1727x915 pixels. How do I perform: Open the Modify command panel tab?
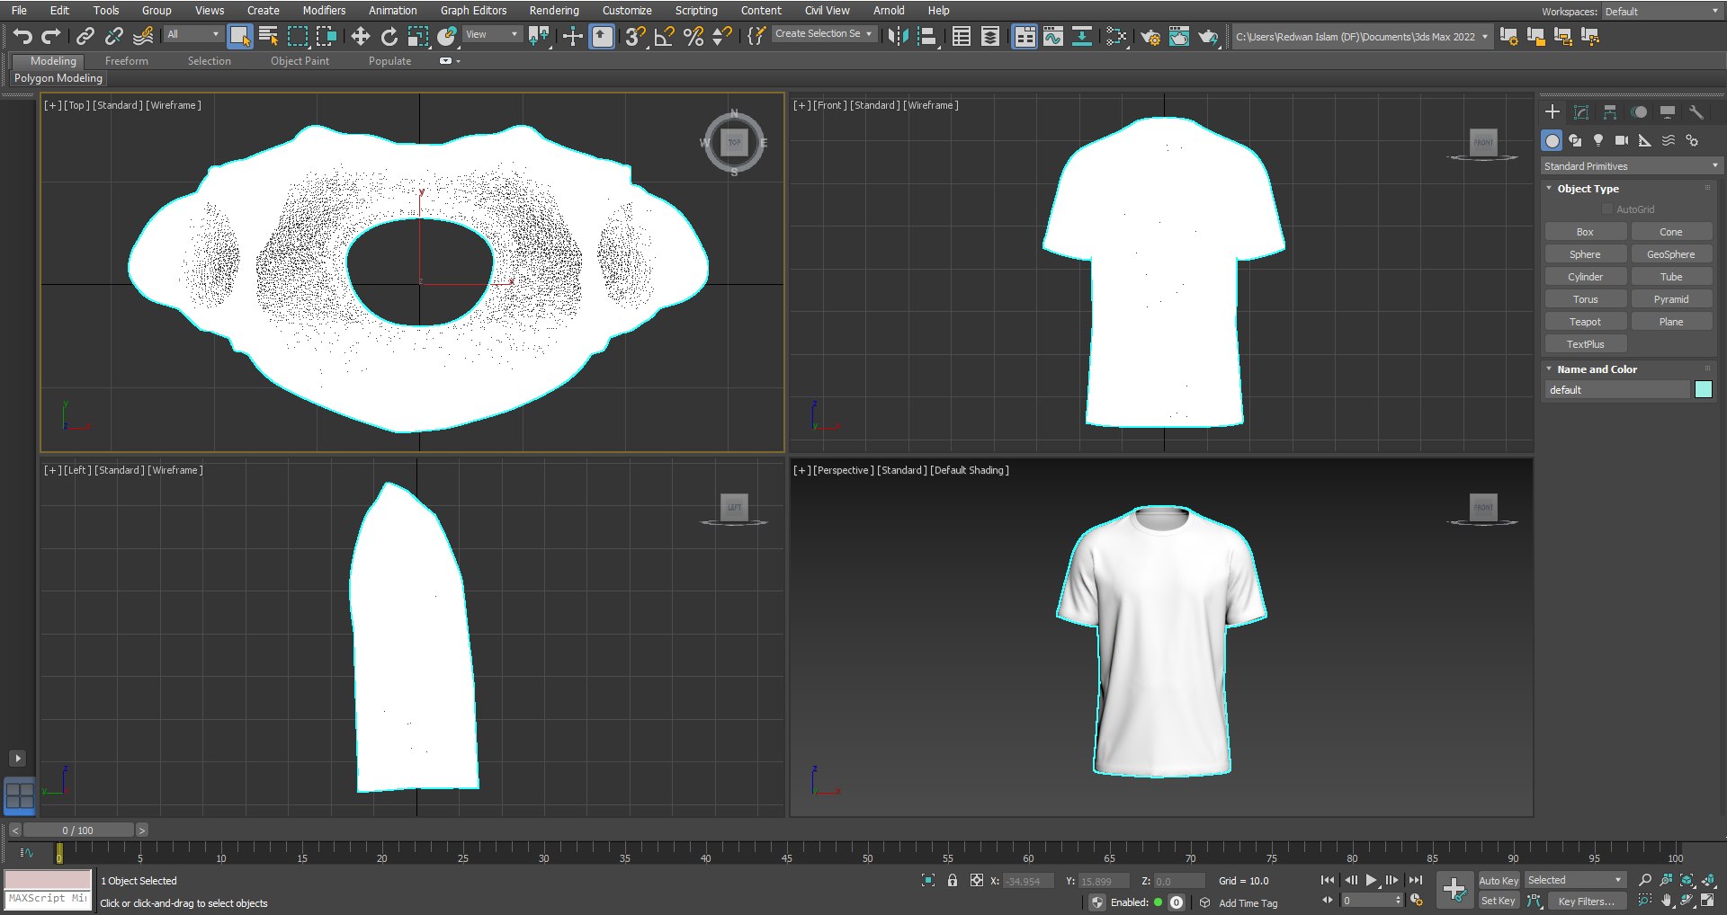point(1581,112)
